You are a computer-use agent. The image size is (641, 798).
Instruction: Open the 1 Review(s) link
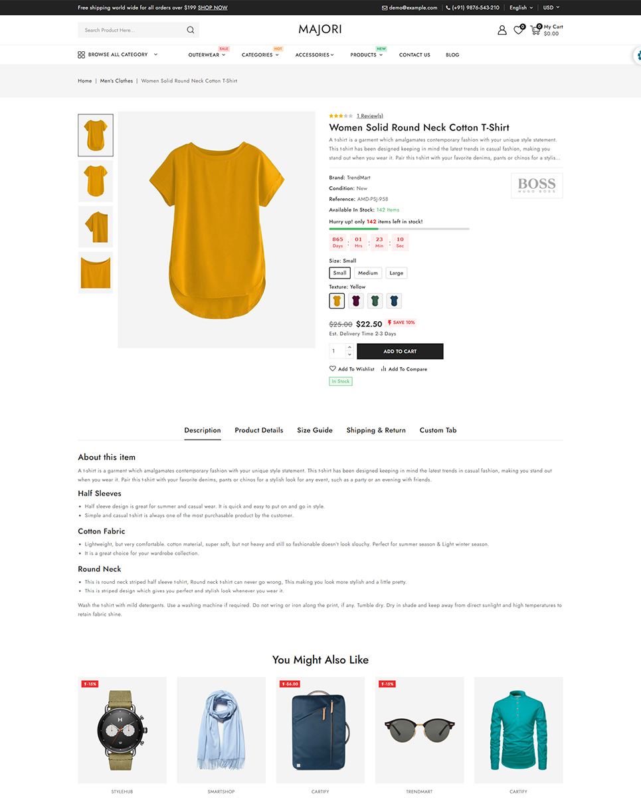coord(369,116)
